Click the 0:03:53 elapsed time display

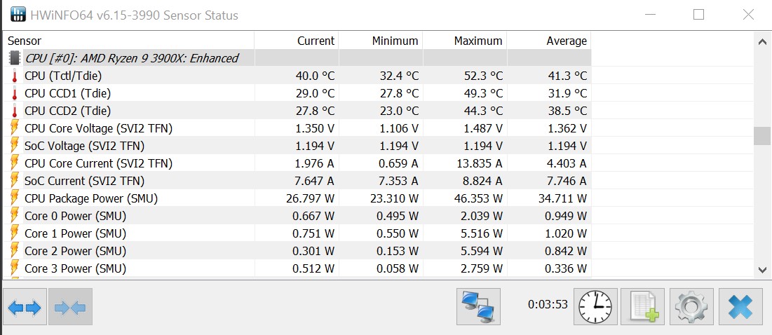pyautogui.click(x=548, y=304)
